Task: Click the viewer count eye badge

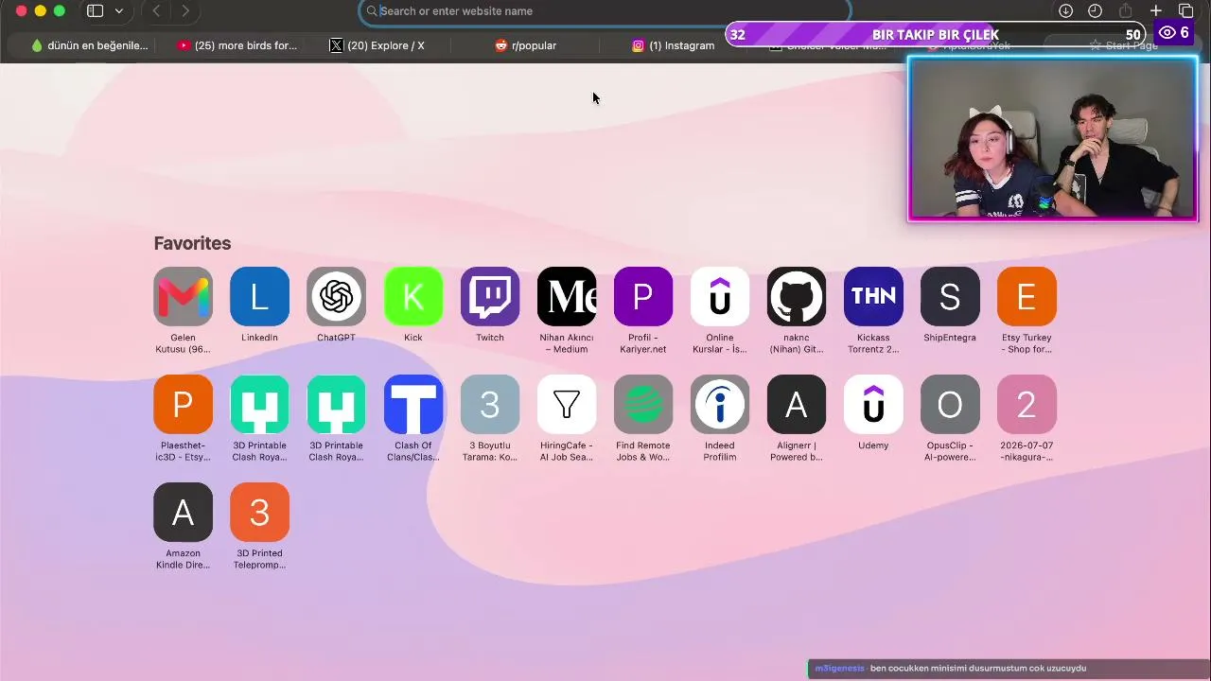Action: pos(1174,33)
